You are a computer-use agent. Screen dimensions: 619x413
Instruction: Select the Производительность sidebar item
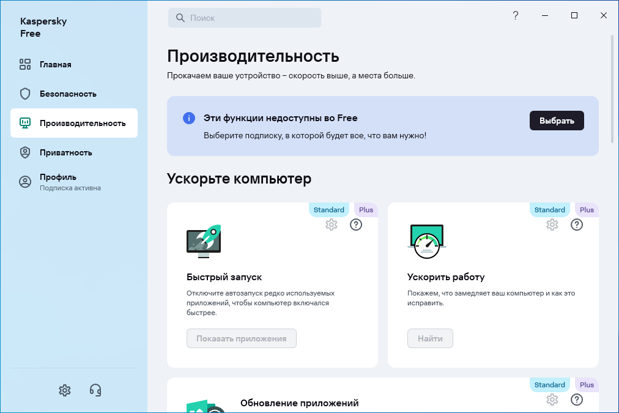pos(74,123)
